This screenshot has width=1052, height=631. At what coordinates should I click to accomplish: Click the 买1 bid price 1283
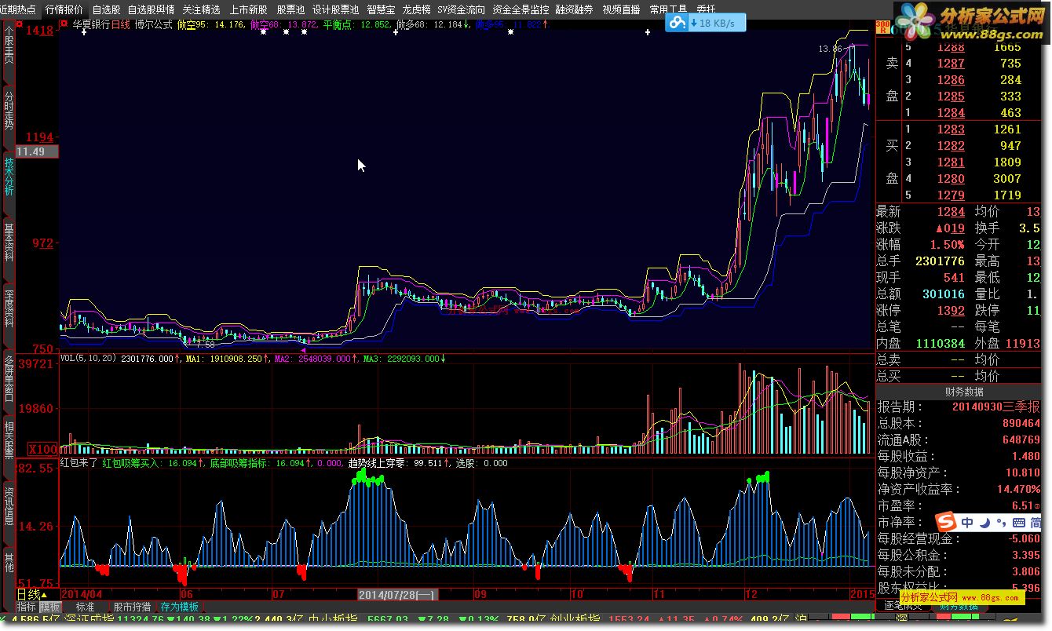click(x=951, y=129)
